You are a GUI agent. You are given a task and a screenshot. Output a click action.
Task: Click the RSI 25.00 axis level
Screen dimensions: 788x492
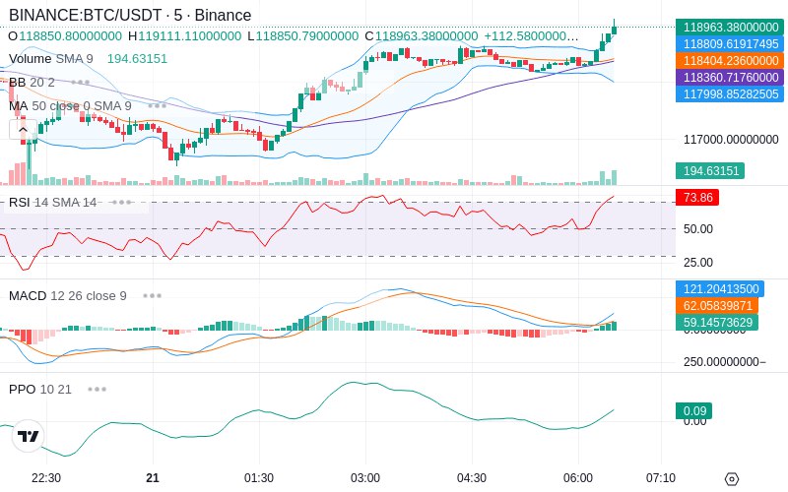point(698,262)
